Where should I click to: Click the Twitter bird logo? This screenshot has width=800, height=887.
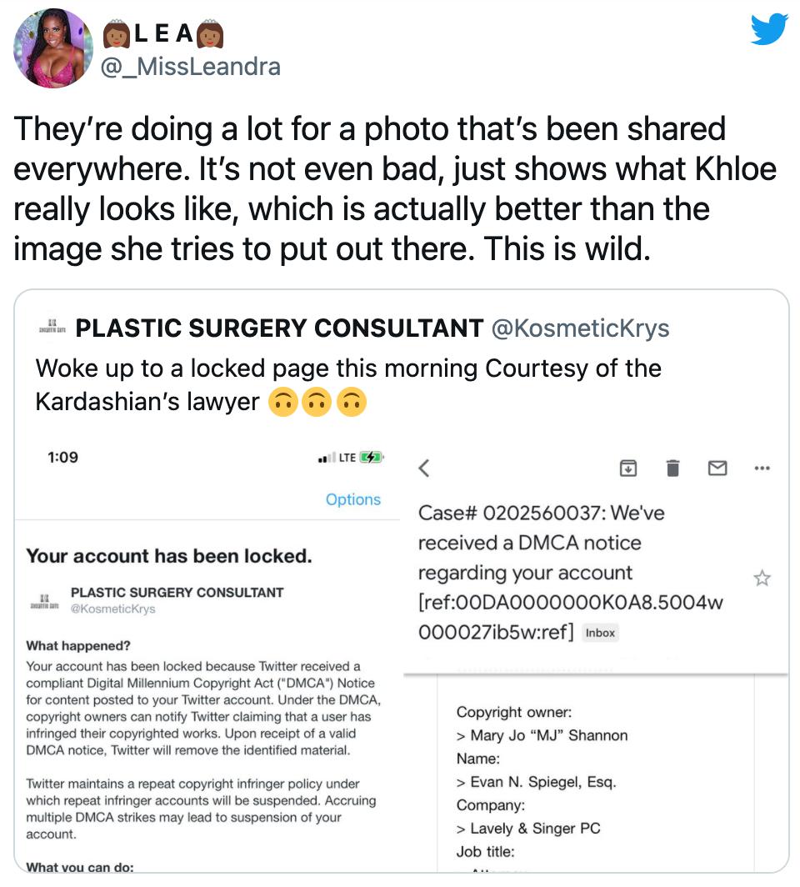(x=768, y=29)
